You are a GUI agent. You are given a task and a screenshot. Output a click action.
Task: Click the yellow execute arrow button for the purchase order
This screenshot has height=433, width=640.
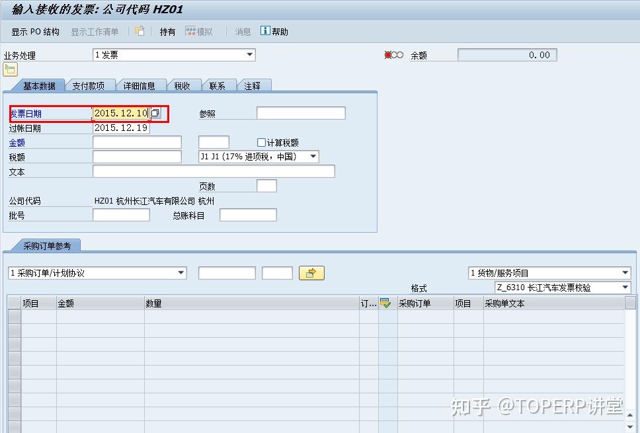click(x=311, y=273)
